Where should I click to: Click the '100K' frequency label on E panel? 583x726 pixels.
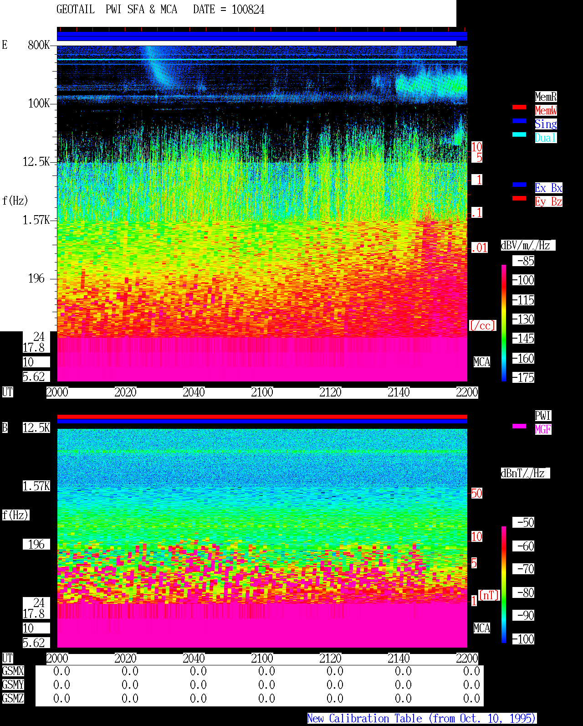point(39,103)
